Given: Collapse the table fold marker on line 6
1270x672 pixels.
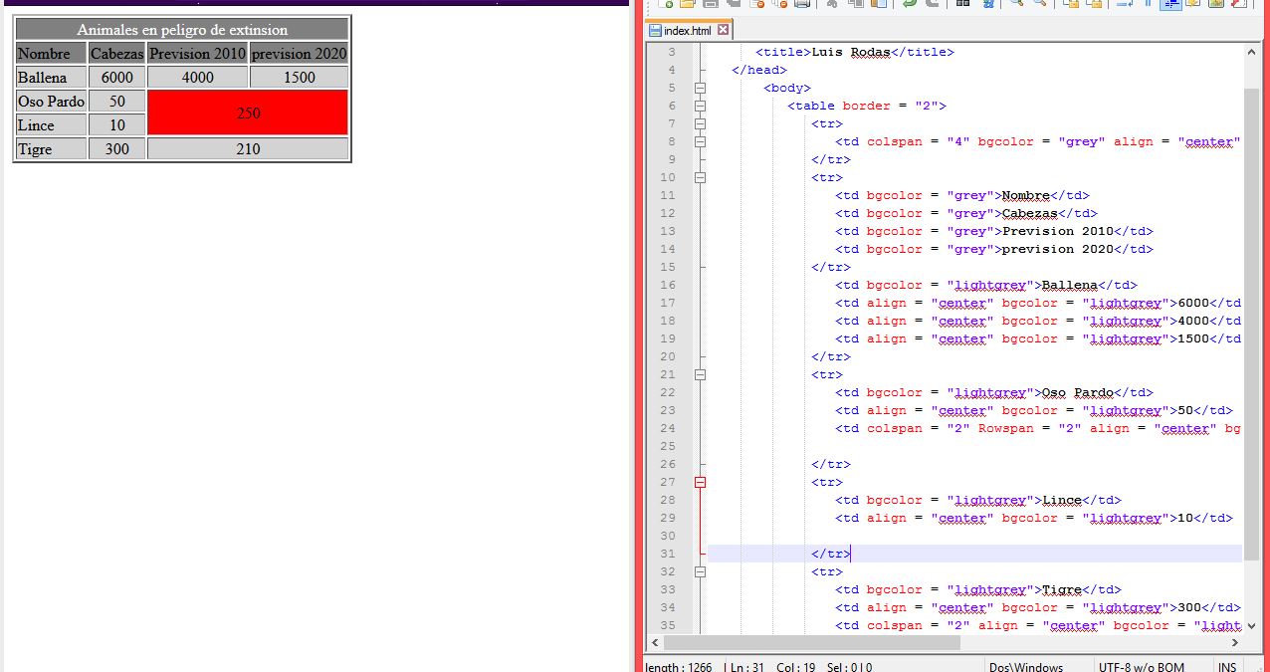Looking at the screenshot, I should point(700,106).
